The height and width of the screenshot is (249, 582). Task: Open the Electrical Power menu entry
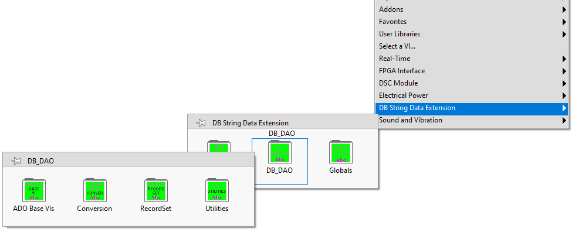[472, 95]
